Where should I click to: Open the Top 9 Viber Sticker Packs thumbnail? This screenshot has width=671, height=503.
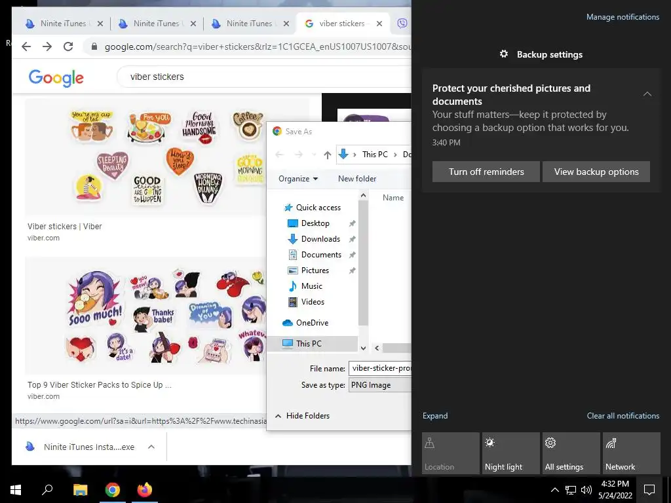(x=145, y=316)
